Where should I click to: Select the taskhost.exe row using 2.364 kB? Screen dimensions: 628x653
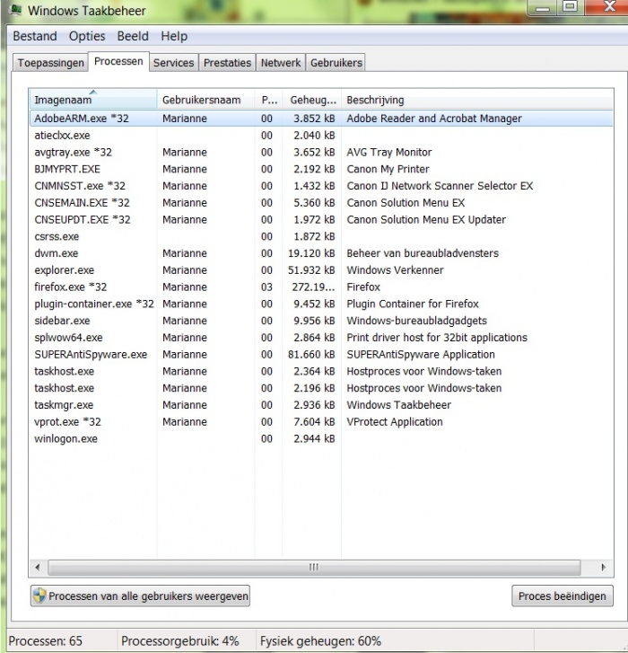click(321, 372)
